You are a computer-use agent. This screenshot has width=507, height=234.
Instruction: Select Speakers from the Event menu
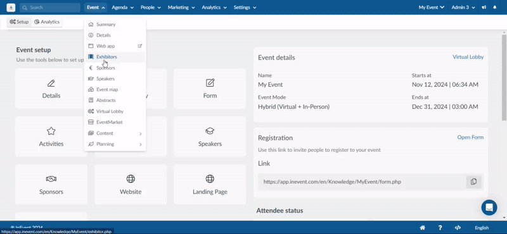point(115,79)
